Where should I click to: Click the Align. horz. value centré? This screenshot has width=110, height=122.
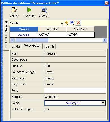click(x=75, y=84)
